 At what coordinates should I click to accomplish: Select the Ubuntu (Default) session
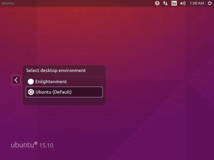(x=64, y=92)
